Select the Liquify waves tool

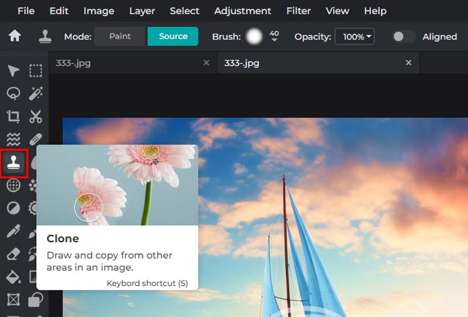tap(13, 139)
